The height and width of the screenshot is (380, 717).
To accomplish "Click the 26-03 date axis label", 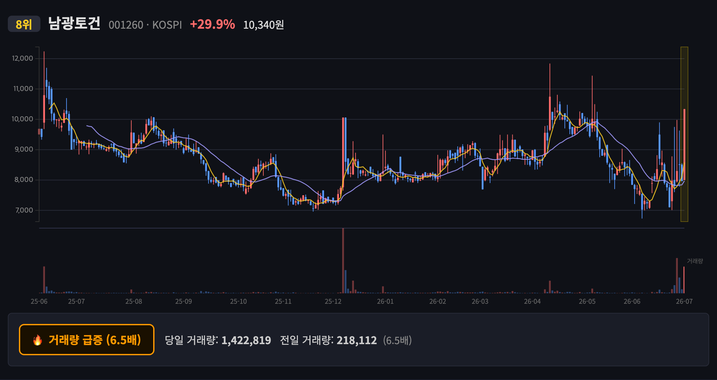I will [480, 301].
